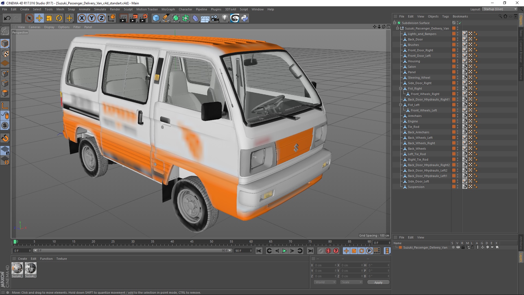Activate the Scale tool in top toolbar

(49, 18)
